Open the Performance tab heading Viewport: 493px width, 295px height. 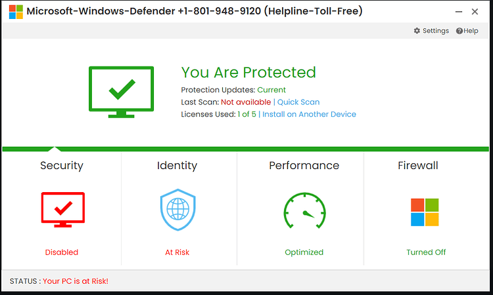coord(304,165)
